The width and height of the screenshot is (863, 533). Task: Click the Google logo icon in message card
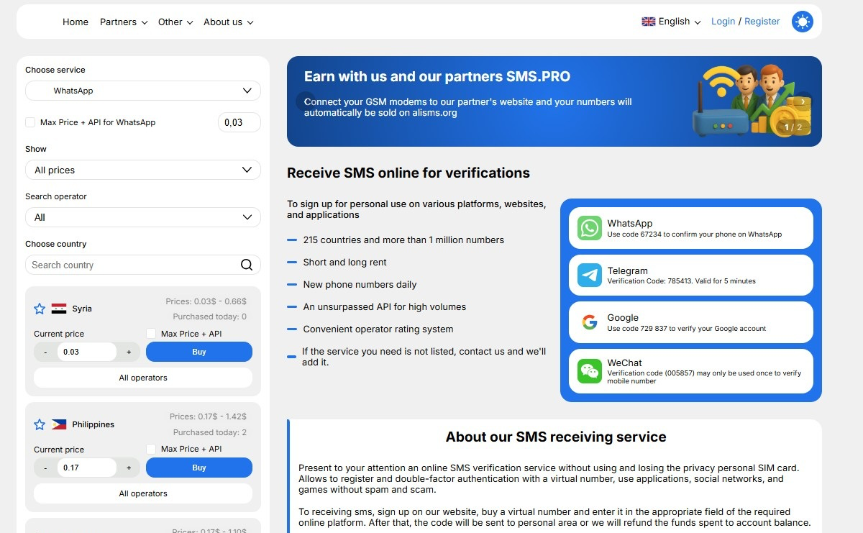590,322
